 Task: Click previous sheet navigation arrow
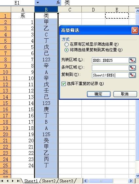pos(8,181)
